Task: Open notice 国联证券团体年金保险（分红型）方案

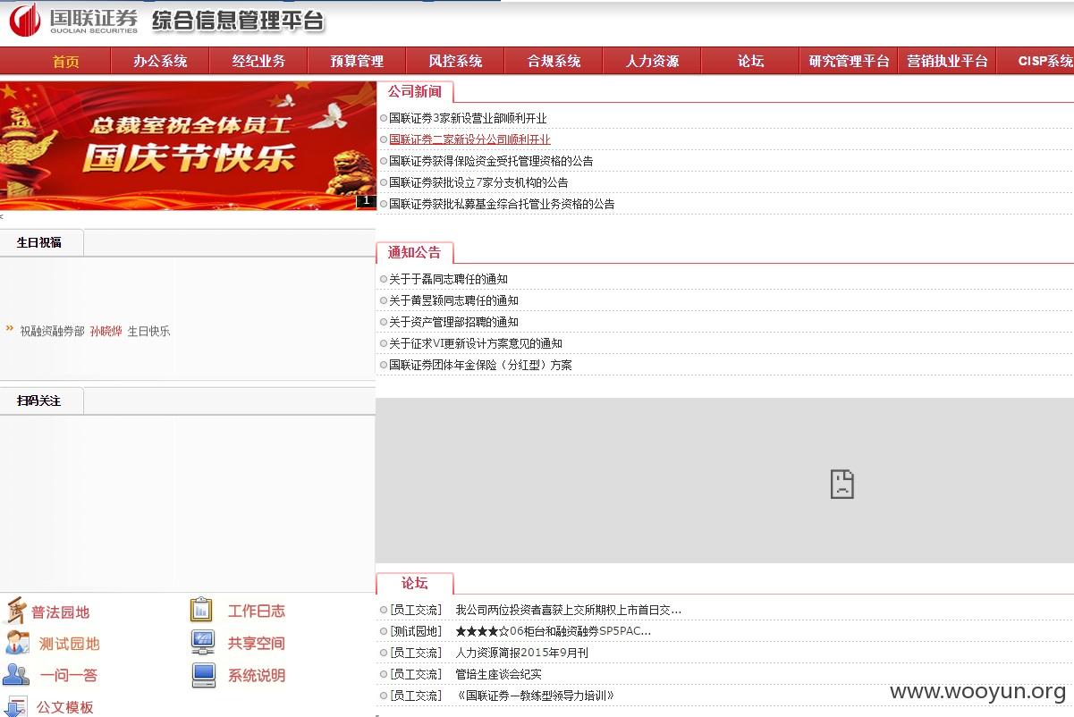Action: coord(480,365)
